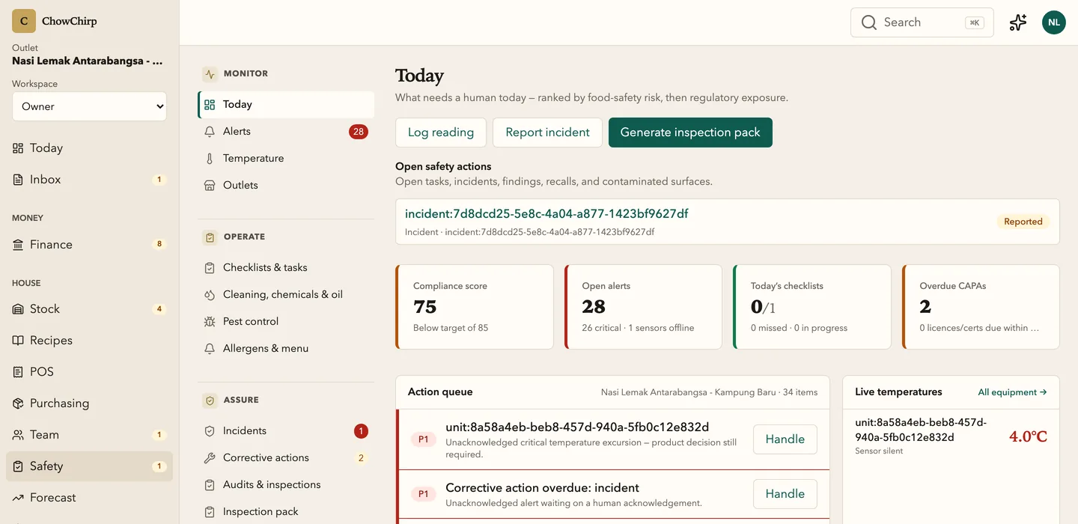This screenshot has height=524, width=1078.
Task: Click the Assure section shield icon
Action: (210, 400)
